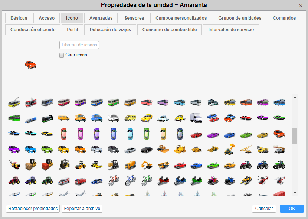The height and width of the screenshot is (219, 308).
Task: Pick the green top-view car icon
Action: coord(147,134)
